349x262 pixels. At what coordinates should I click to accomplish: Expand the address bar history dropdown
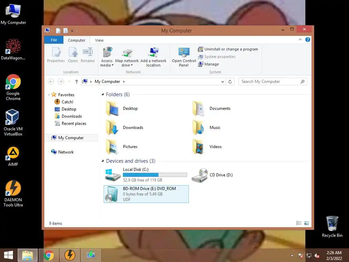click(x=223, y=82)
